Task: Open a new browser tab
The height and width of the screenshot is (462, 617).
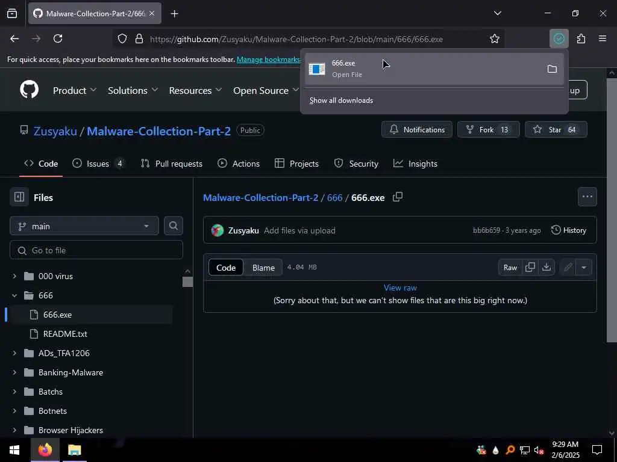Action: (174, 14)
